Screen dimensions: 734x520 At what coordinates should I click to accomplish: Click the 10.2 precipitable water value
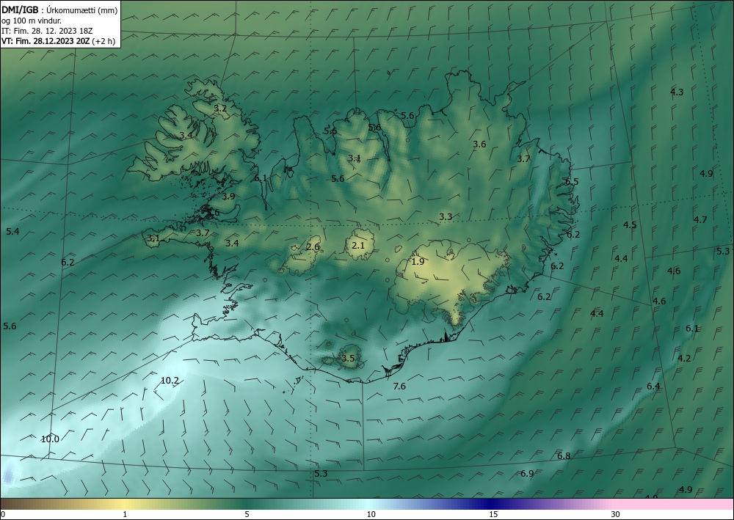click(170, 381)
